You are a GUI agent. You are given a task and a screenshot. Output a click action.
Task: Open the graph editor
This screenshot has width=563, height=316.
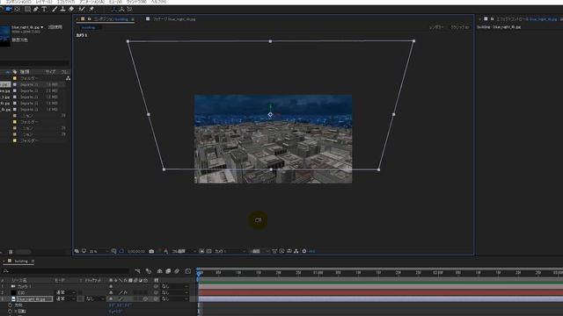pos(187,271)
